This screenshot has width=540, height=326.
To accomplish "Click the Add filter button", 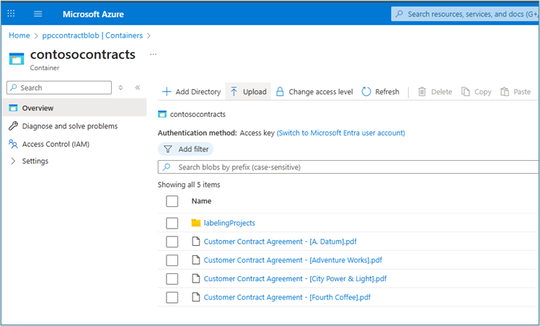I will [x=185, y=149].
